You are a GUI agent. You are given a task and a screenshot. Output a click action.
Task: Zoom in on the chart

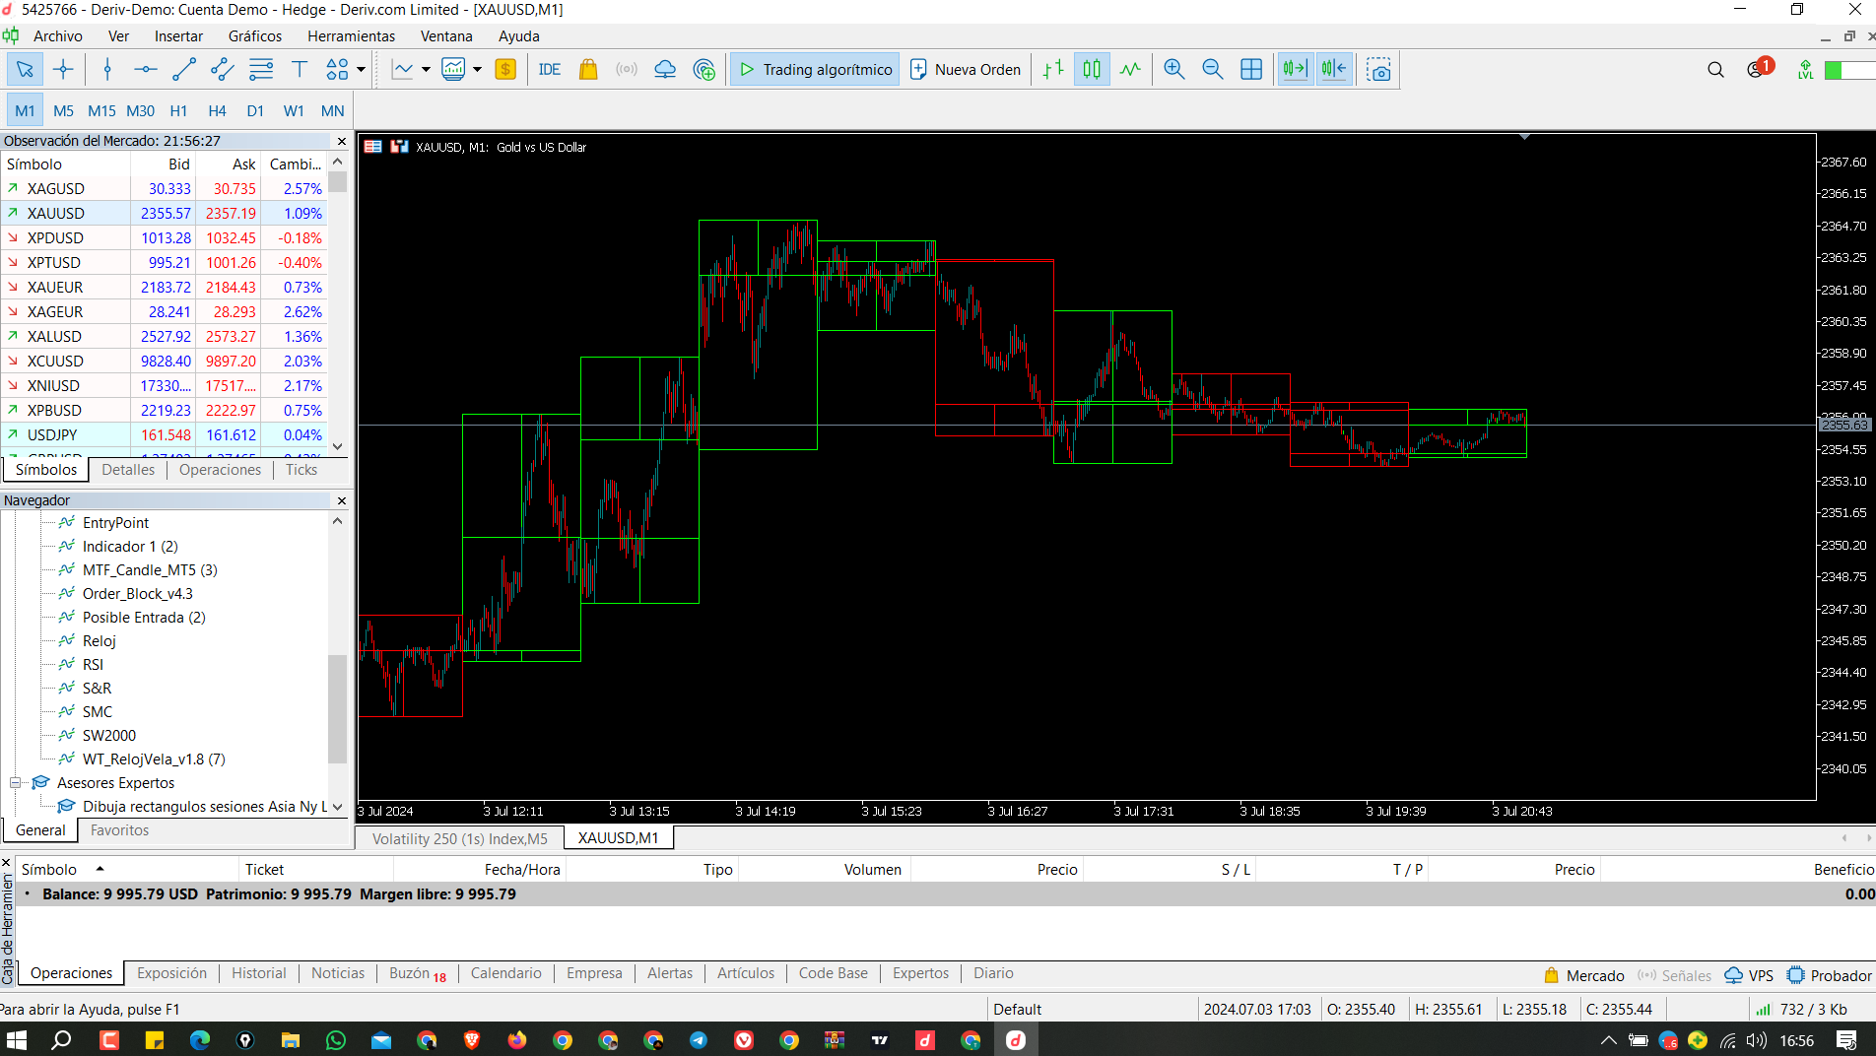[x=1173, y=69]
